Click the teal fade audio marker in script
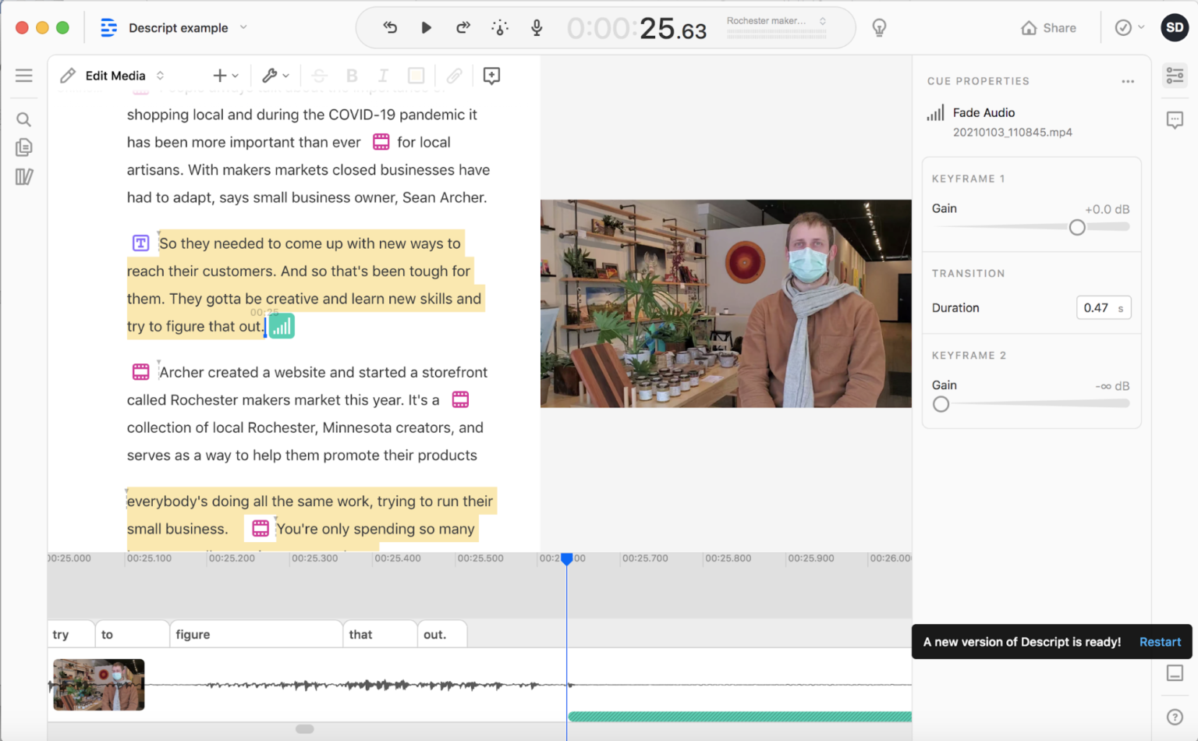The width and height of the screenshot is (1198, 741). tap(282, 326)
